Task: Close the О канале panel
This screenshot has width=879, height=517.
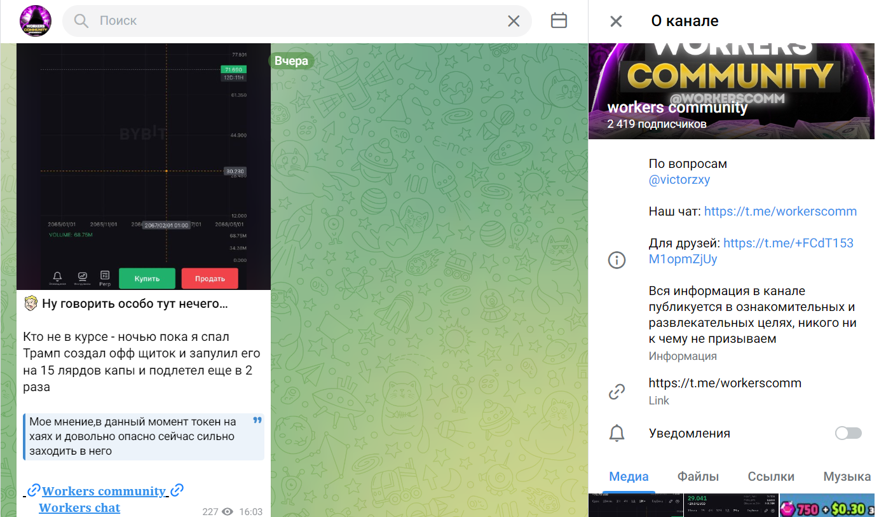Action: (616, 21)
